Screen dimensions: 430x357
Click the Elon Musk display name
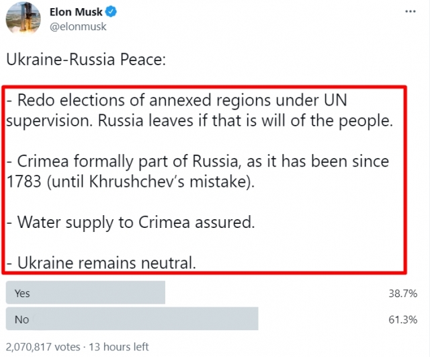coord(76,12)
